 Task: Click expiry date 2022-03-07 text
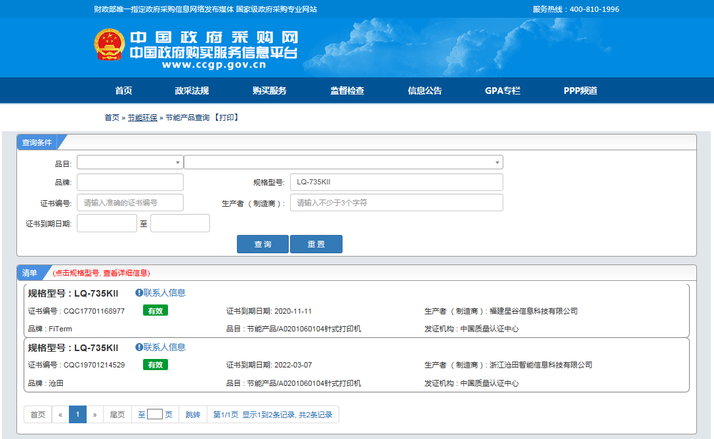point(293,365)
